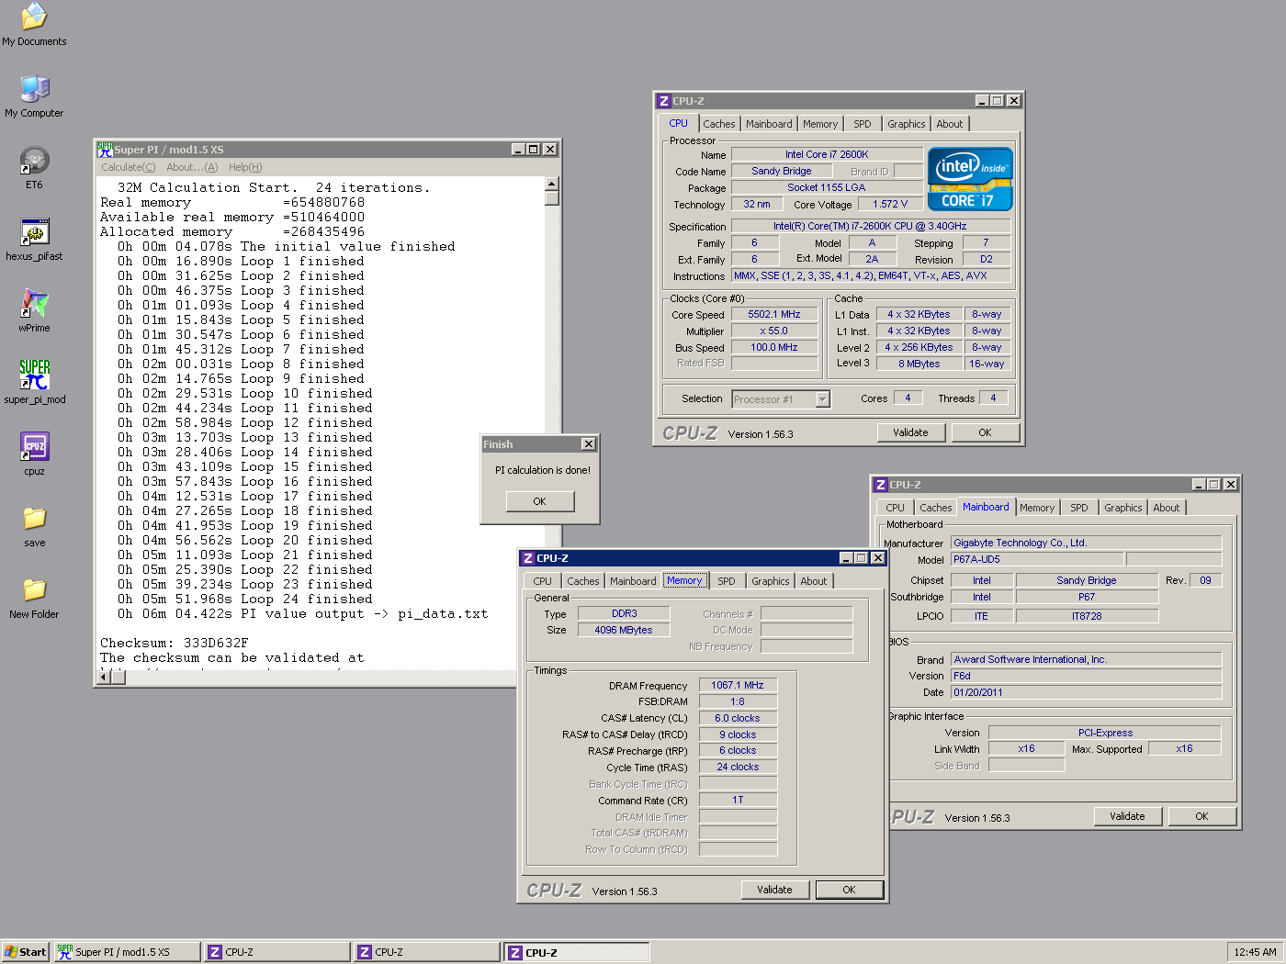Image resolution: width=1286 pixels, height=964 pixels.
Task: Close the Finish dialog with the X
Action: click(x=588, y=443)
